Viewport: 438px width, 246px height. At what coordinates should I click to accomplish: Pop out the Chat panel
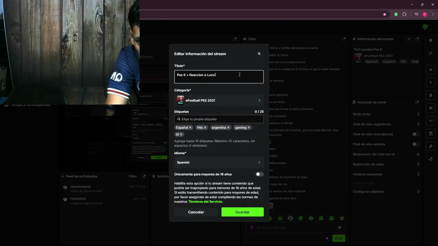coord(344,39)
